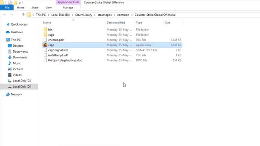Open Downloads in navigation pane
The width and height of the screenshot is (260, 146).
coord(20,57)
